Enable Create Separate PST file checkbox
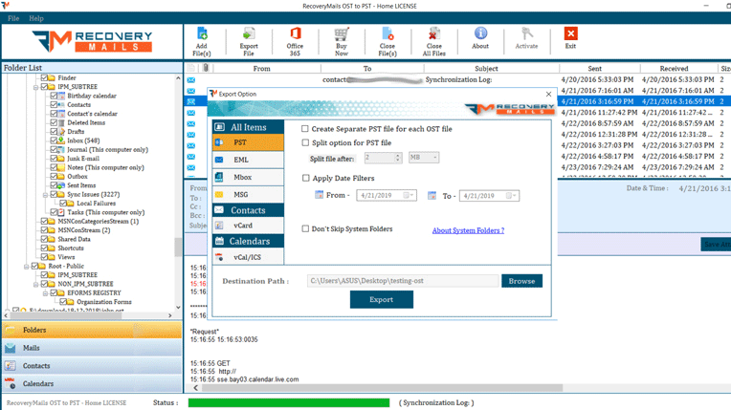 coord(305,129)
